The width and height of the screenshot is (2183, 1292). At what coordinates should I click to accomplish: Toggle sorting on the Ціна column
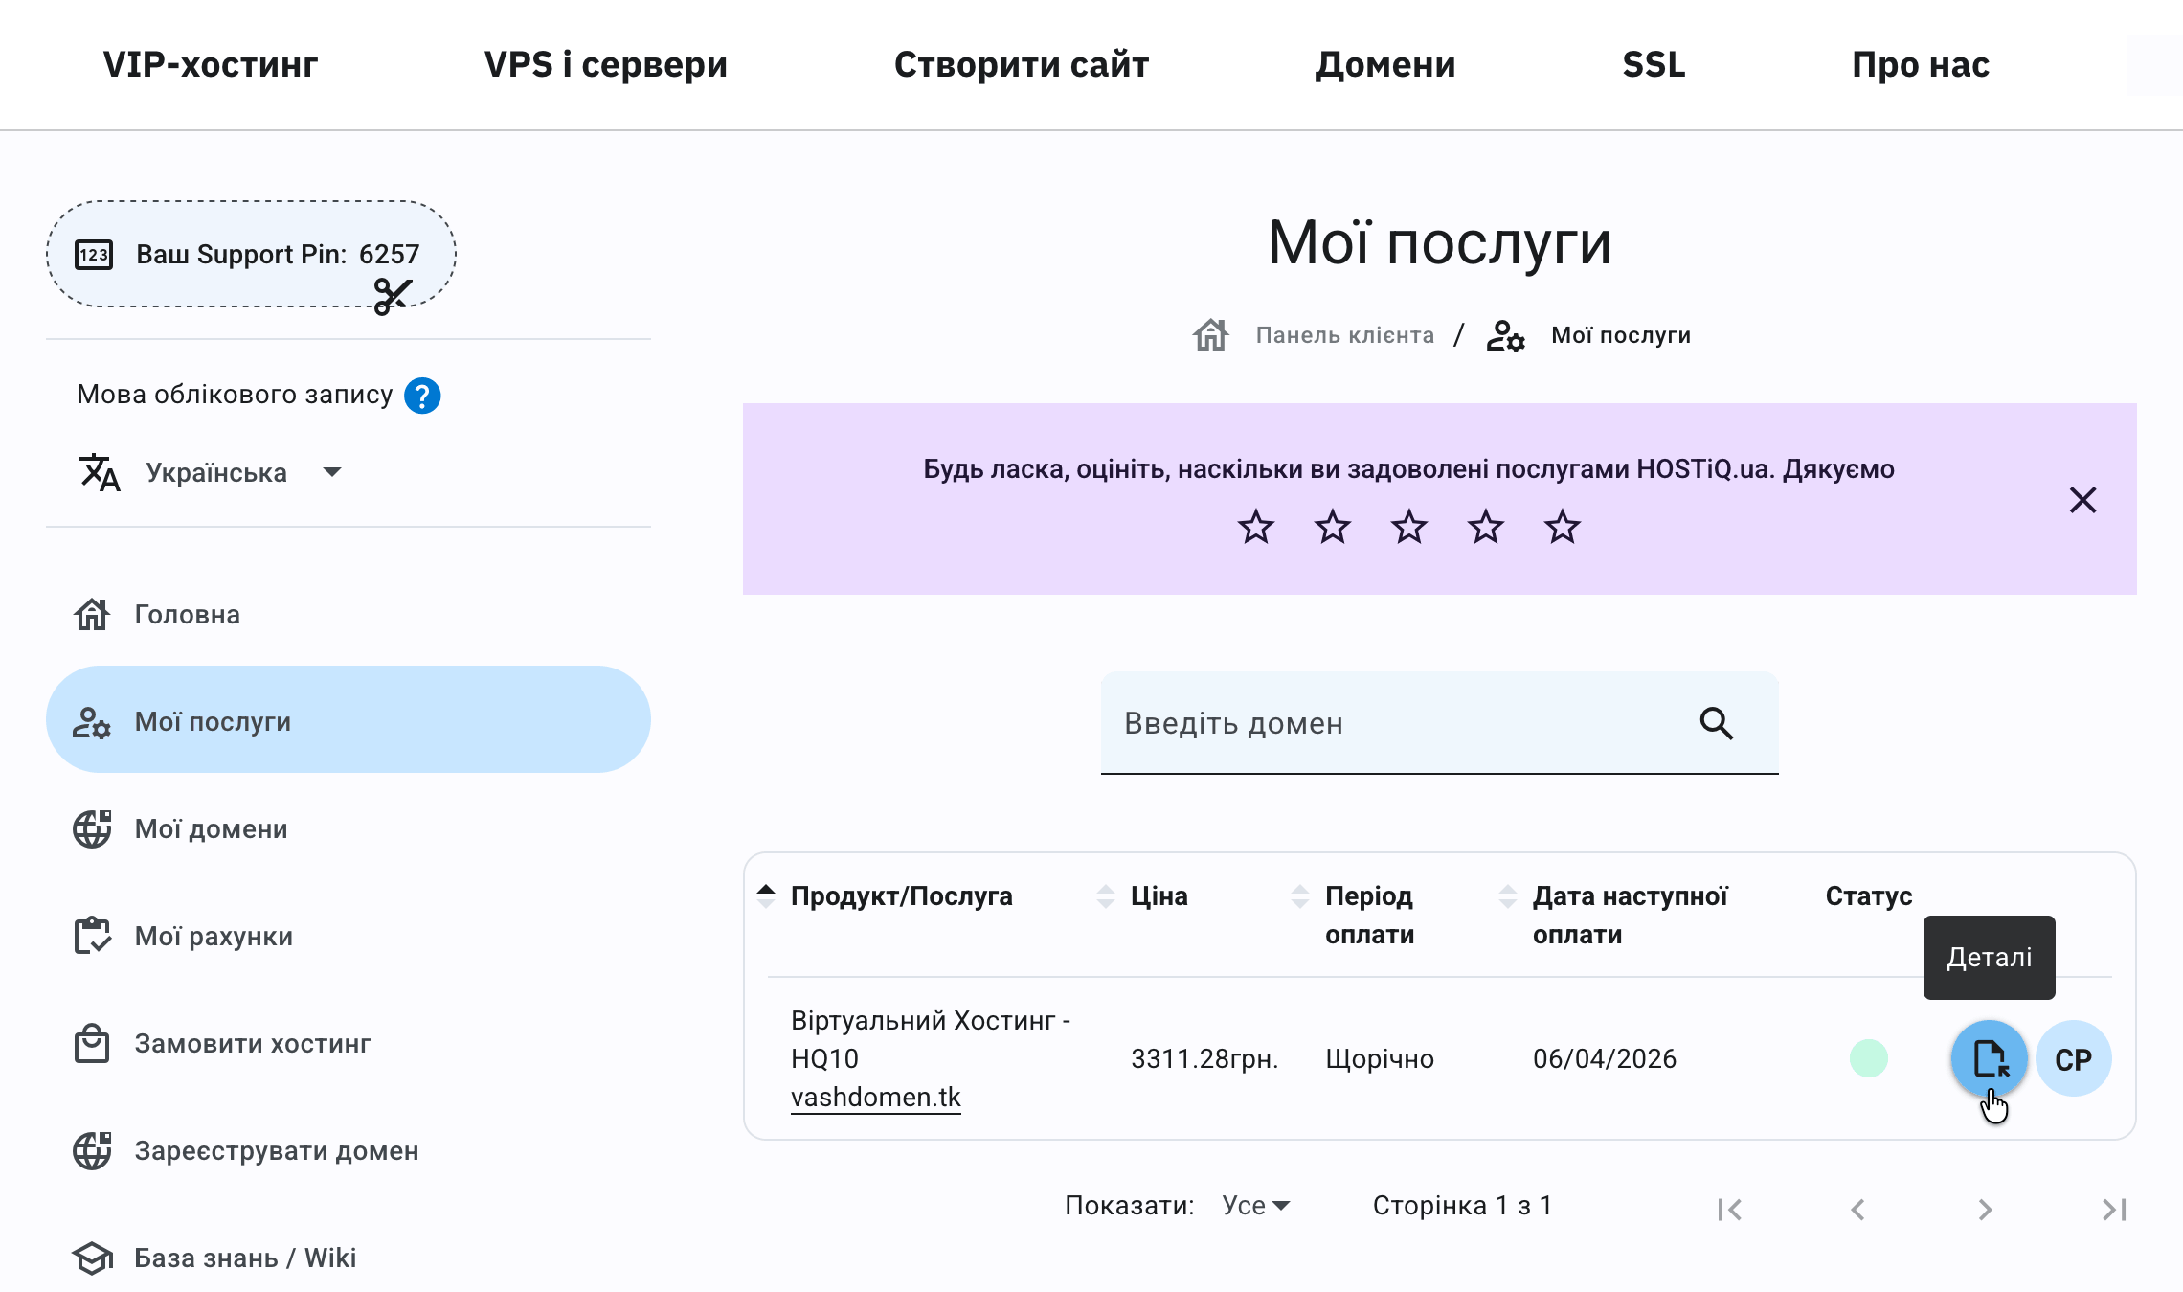[1106, 895]
